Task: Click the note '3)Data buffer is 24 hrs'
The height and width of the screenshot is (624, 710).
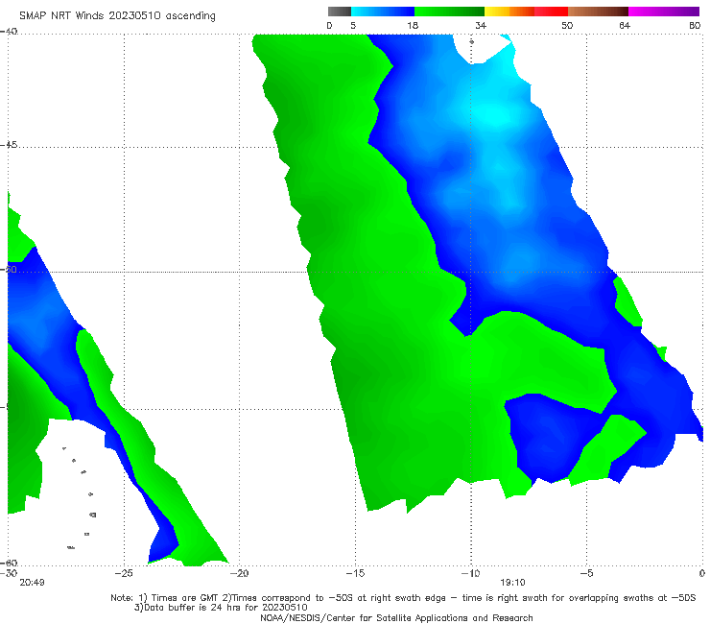Action: (221, 608)
